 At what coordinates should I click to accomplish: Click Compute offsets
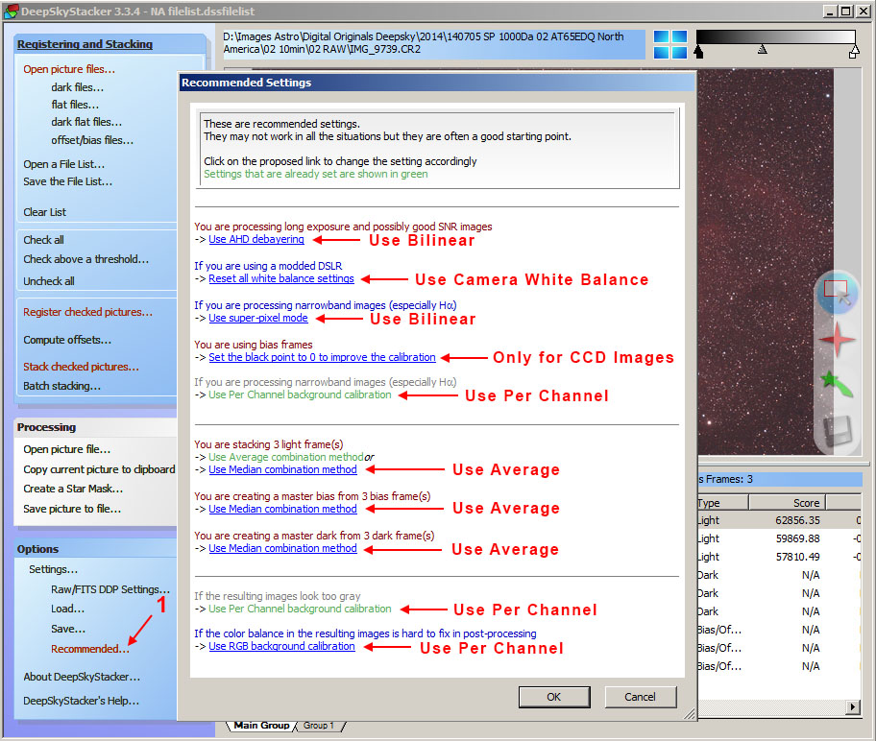[67, 340]
